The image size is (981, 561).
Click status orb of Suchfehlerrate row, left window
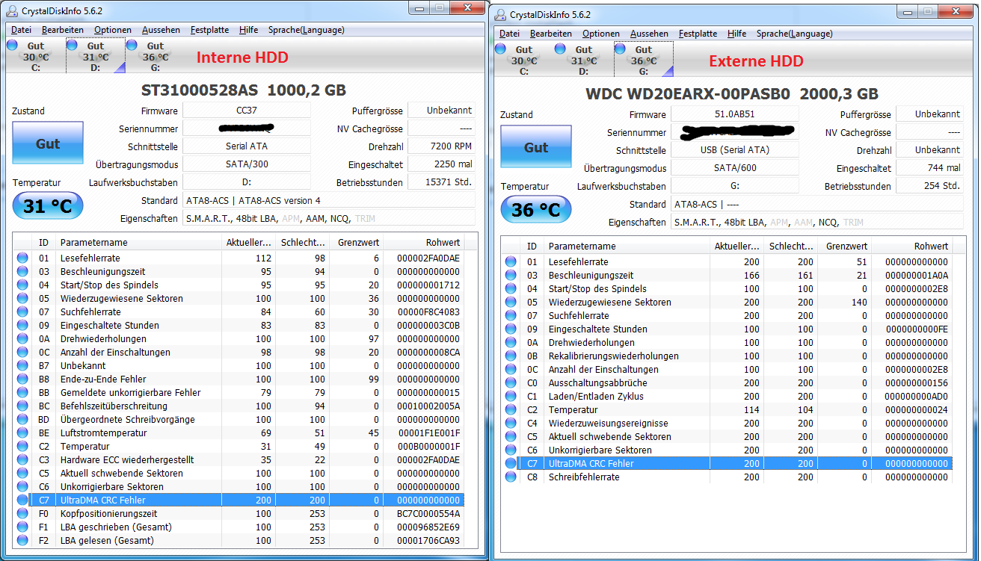click(22, 312)
